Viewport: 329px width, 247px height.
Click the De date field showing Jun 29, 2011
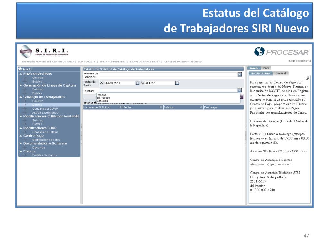coord(120,83)
